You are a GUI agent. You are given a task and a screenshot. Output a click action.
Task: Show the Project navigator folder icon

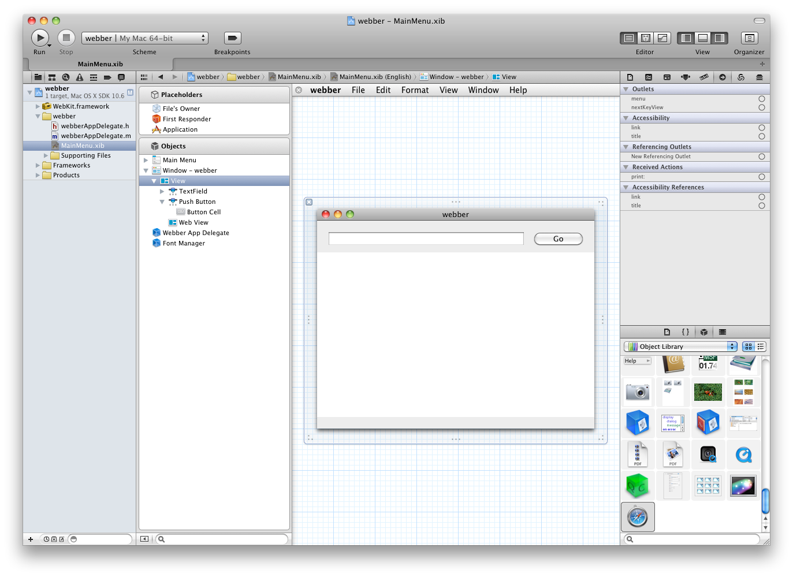38,77
